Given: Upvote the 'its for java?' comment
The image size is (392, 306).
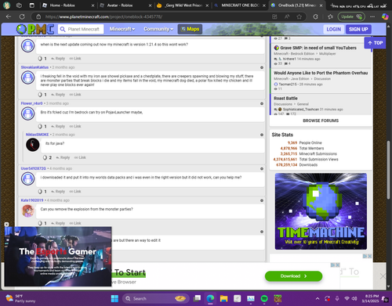Looking at the screenshot, I should (45, 157).
